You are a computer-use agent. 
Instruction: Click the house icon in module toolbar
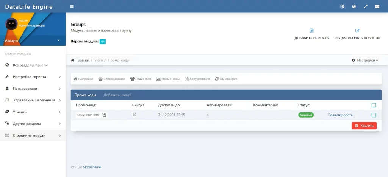click(x=75, y=79)
